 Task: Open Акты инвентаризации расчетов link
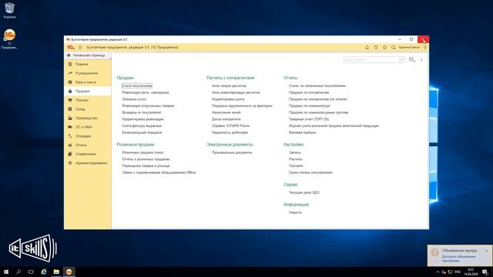point(236,92)
